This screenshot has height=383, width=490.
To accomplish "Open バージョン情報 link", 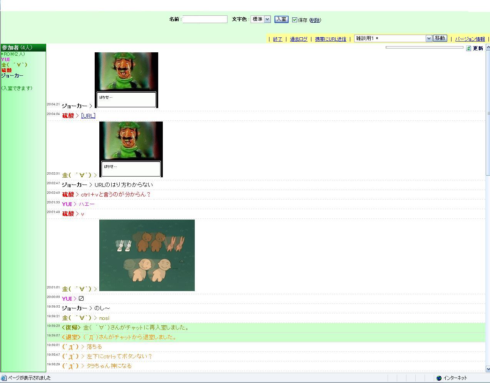I will pos(470,39).
